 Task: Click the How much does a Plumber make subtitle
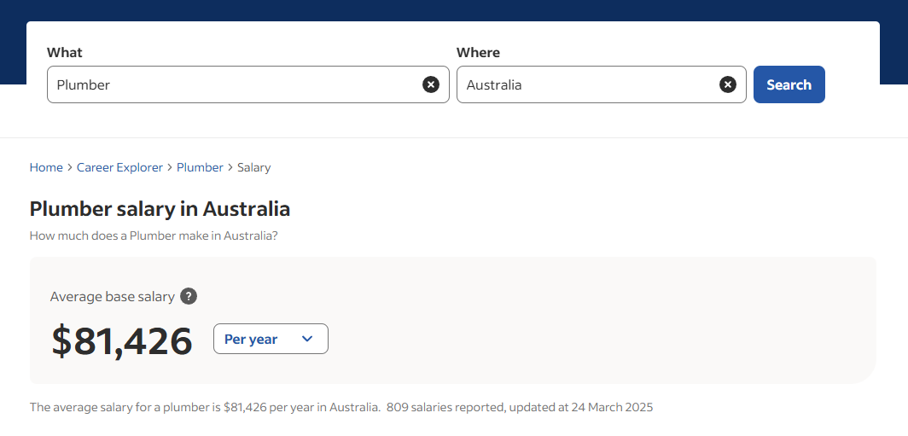pos(154,235)
